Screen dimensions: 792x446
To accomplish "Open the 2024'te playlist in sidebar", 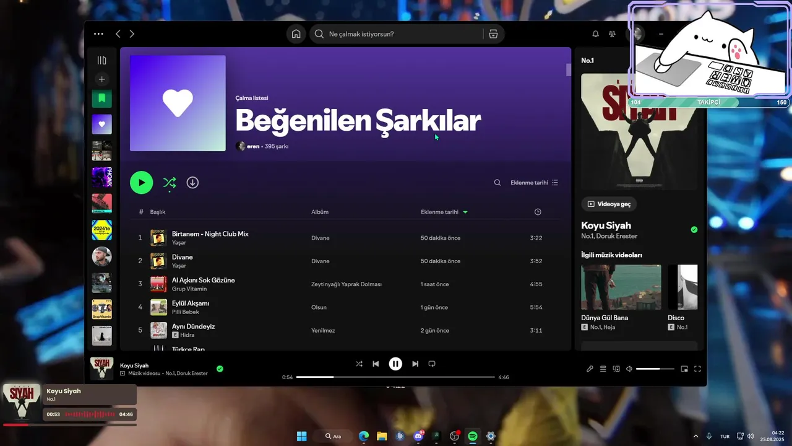I will [102, 230].
